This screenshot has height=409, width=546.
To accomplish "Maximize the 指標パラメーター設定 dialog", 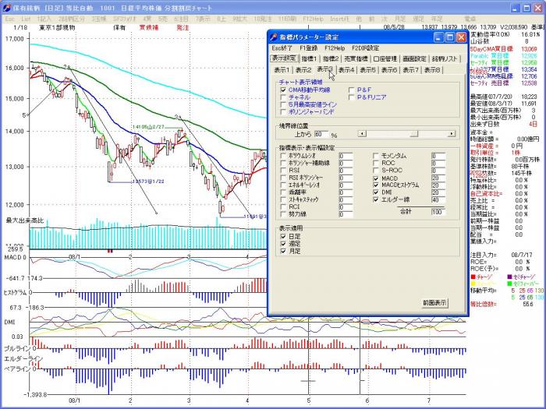I will click(450, 37).
